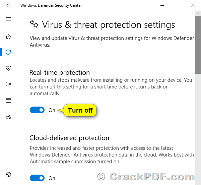Click the Cloud-delivered protection heading
Screen dimensions: 201x185
pyautogui.click(x=69, y=138)
